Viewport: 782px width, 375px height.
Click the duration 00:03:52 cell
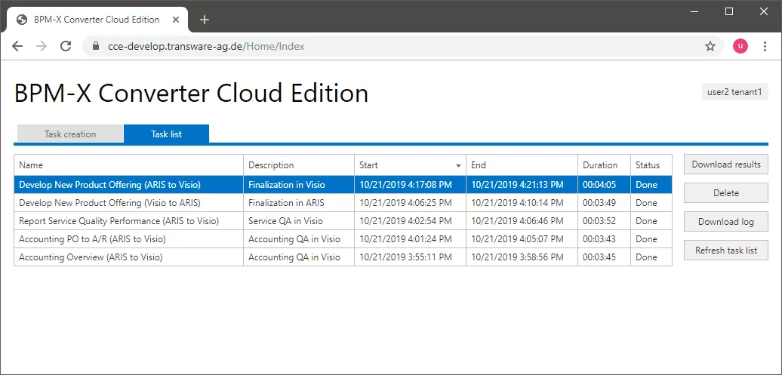(604, 221)
